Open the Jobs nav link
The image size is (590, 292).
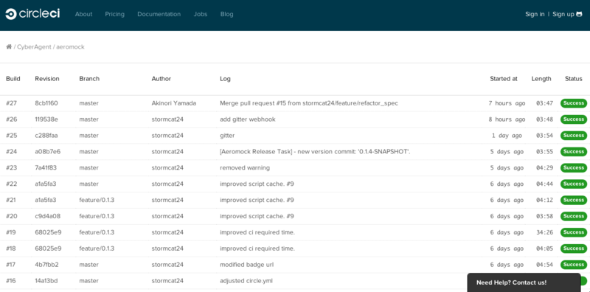(201, 14)
